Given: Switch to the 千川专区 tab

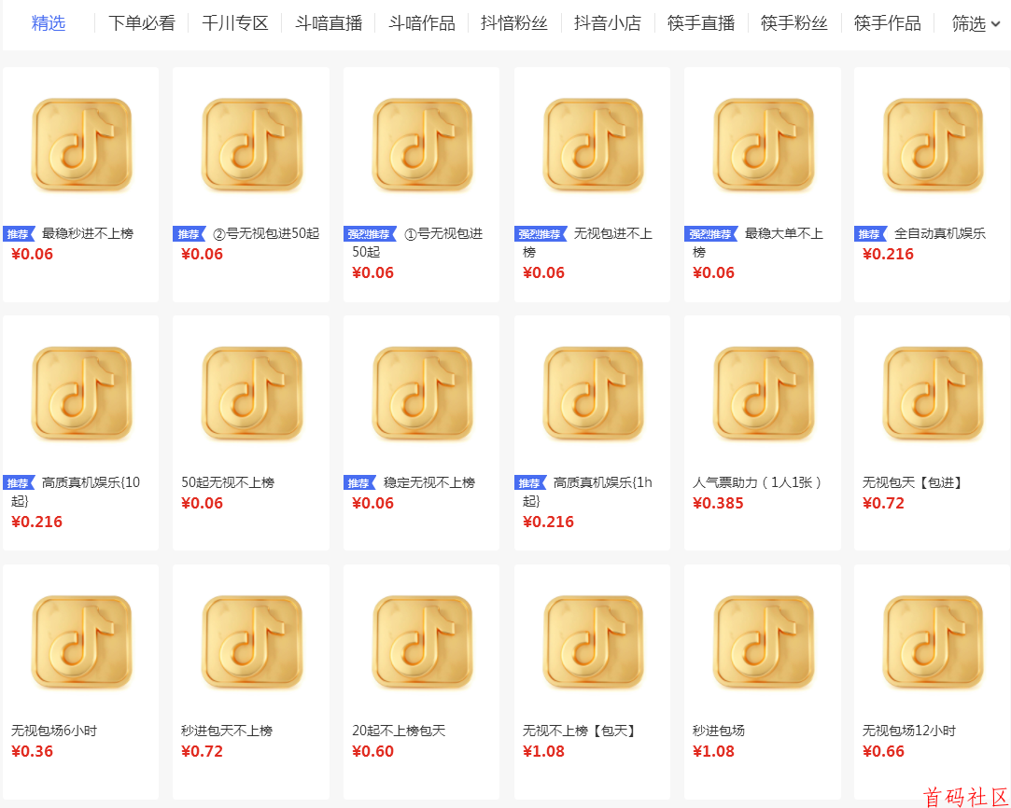Looking at the screenshot, I should tap(234, 23).
